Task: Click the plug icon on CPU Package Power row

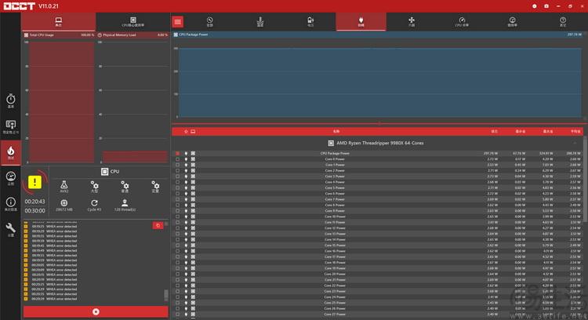Action: point(186,154)
